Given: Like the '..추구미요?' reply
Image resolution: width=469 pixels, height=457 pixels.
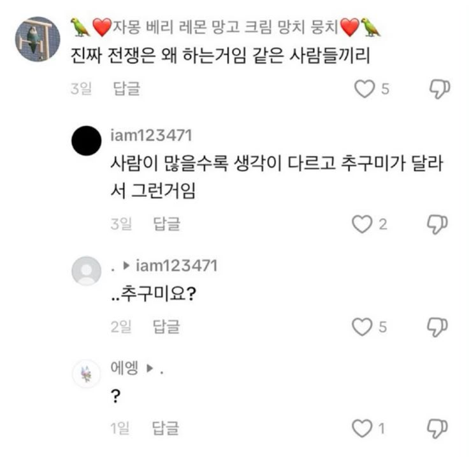Looking at the screenshot, I should pos(363,327).
